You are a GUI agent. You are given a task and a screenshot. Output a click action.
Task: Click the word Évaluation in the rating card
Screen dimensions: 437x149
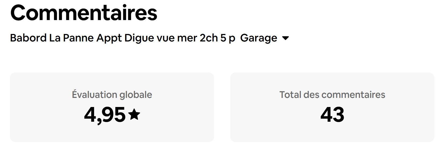(94, 95)
